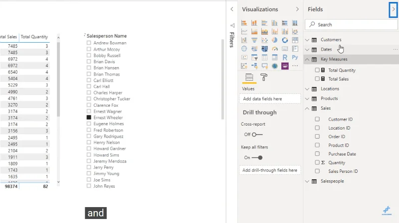Select the R script visual

point(285,58)
